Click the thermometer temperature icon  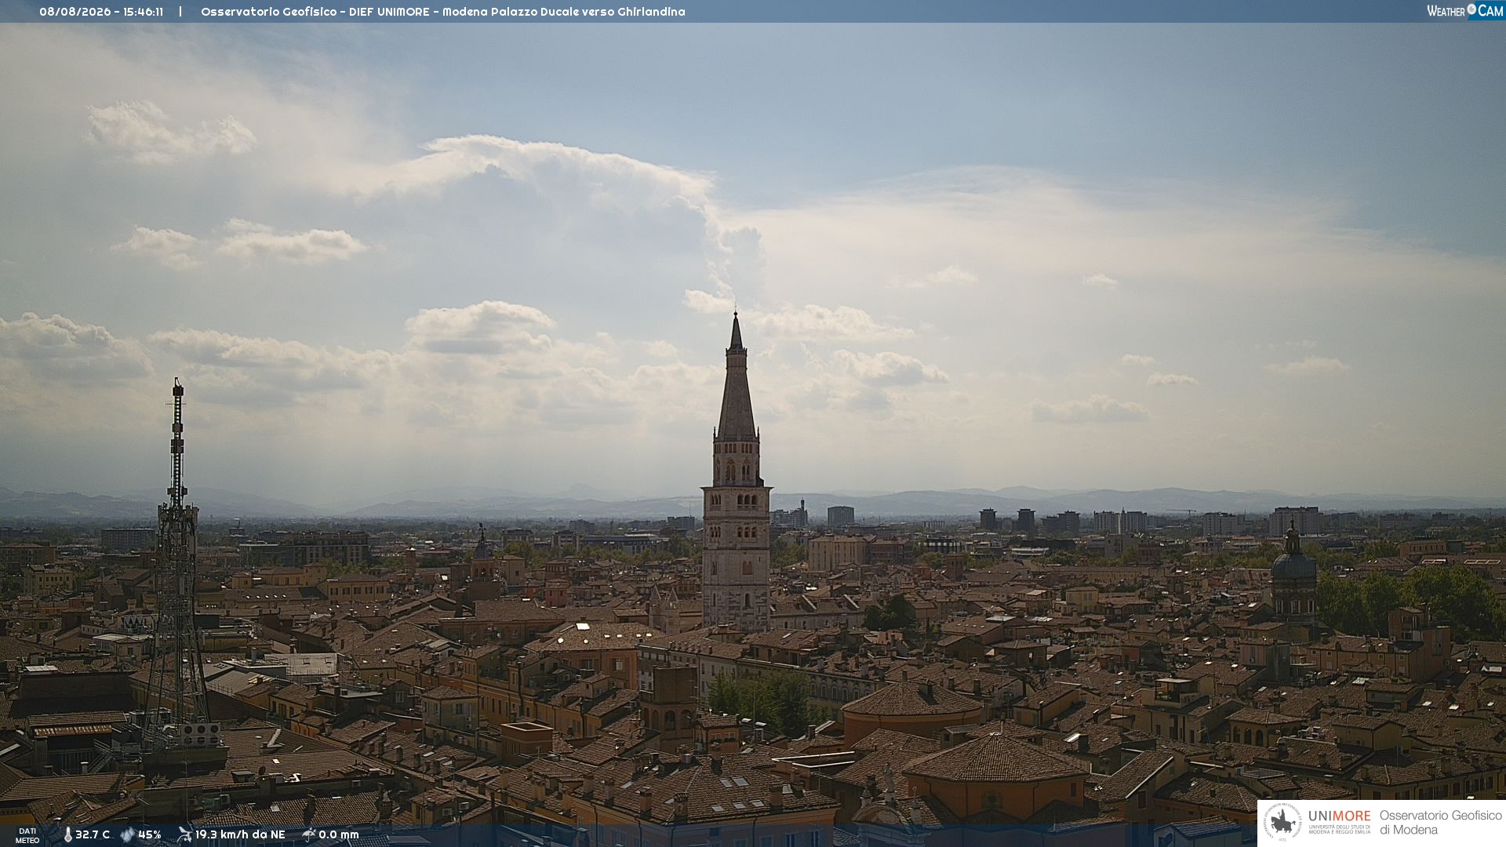tap(67, 835)
